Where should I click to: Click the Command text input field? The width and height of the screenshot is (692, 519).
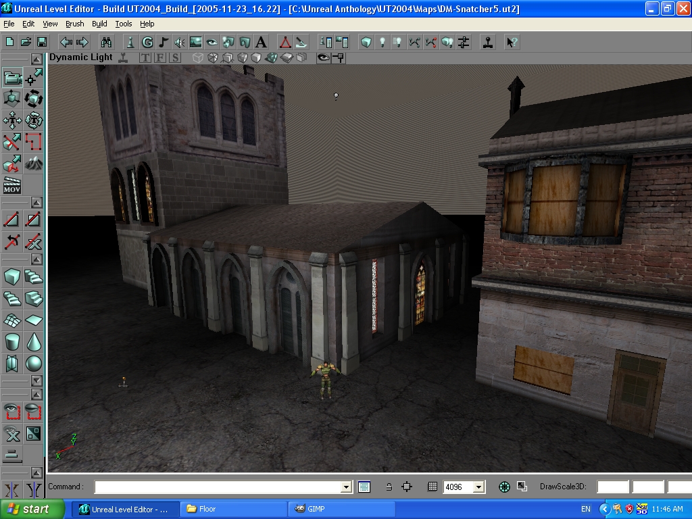coord(218,487)
